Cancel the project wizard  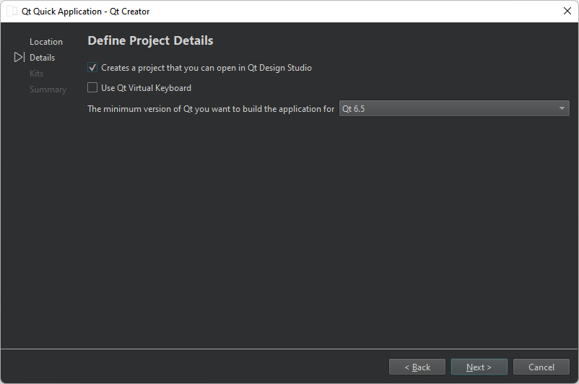[x=541, y=367]
